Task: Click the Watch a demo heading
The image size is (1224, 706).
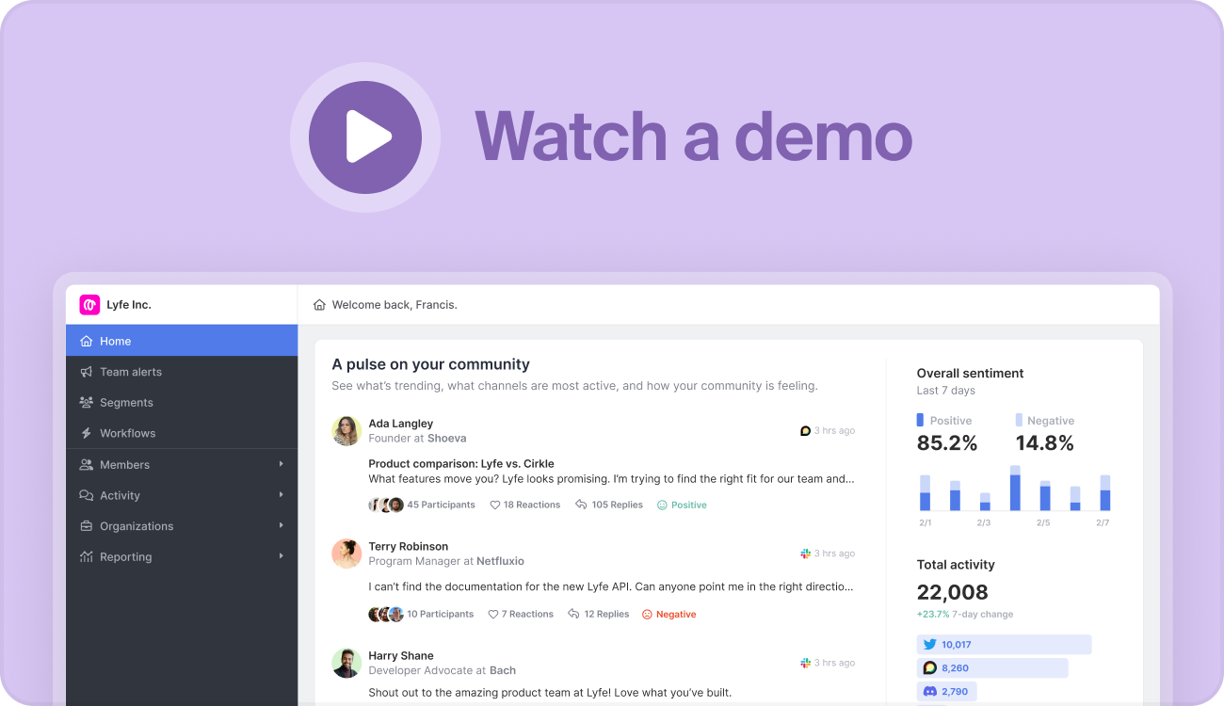Action: tap(694, 136)
